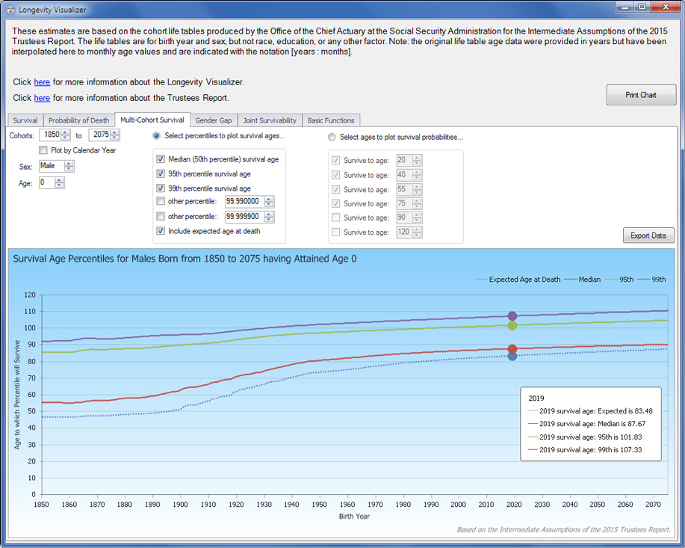
Task: Click the Export Data button
Action: pos(648,235)
